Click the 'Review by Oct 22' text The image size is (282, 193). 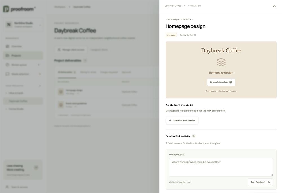pyautogui.click(x=188, y=35)
